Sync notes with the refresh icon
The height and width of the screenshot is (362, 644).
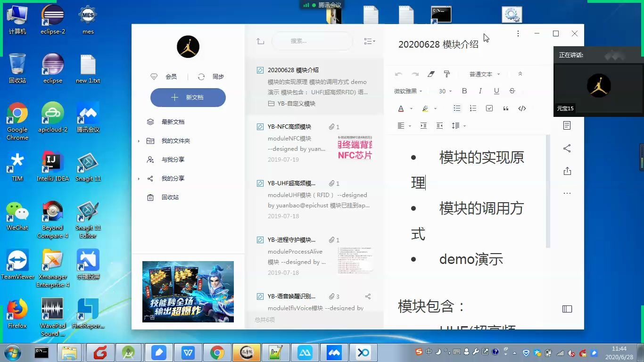coord(202,76)
